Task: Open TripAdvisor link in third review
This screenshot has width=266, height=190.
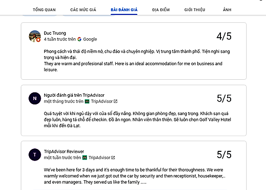Action: click(99, 158)
